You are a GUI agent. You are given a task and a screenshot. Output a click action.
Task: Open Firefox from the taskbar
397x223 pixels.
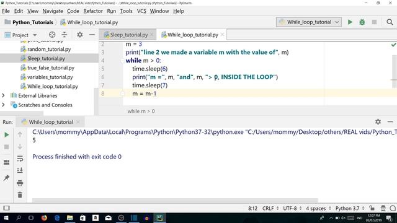44,217
